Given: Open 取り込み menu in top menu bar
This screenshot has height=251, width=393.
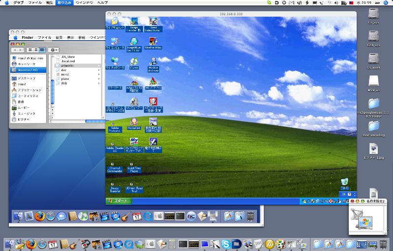Looking at the screenshot, I should [x=64, y=3].
